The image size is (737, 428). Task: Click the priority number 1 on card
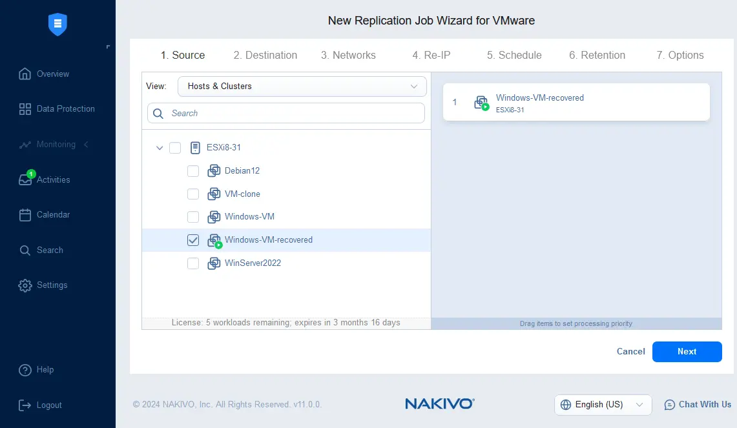pyautogui.click(x=455, y=102)
